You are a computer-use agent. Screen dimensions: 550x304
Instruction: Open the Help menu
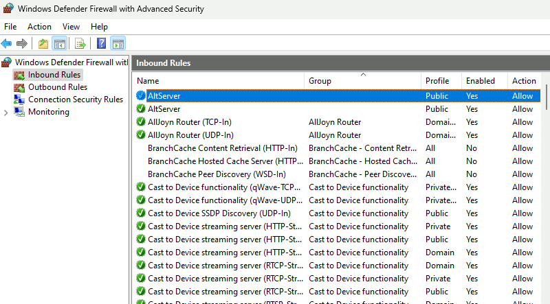[x=99, y=27]
